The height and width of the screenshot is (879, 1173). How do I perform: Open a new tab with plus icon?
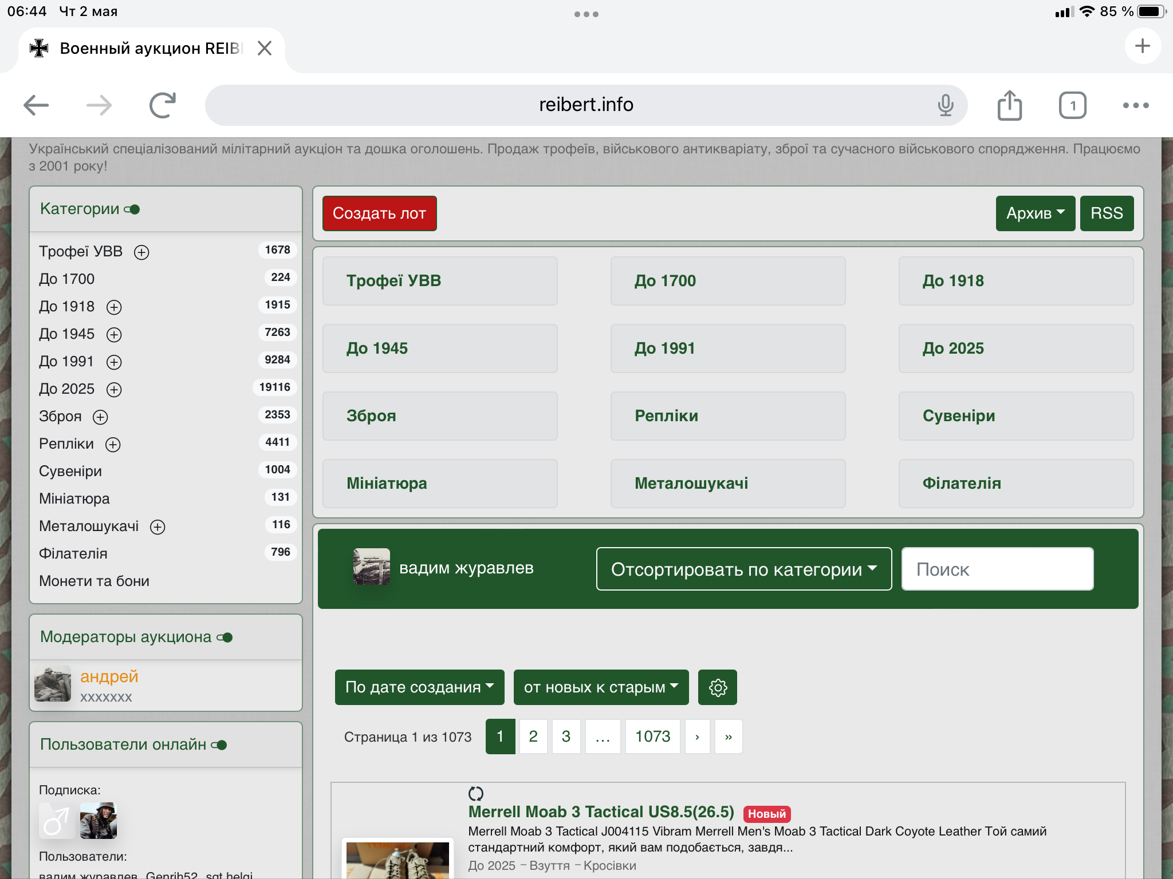click(1142, 46)
